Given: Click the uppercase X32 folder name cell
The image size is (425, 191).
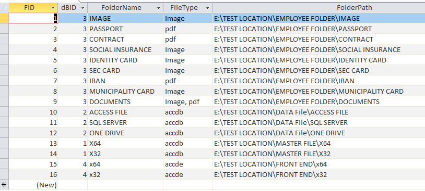Looking at the screenshot, I should pyautogui.click(x=125, y=154).
